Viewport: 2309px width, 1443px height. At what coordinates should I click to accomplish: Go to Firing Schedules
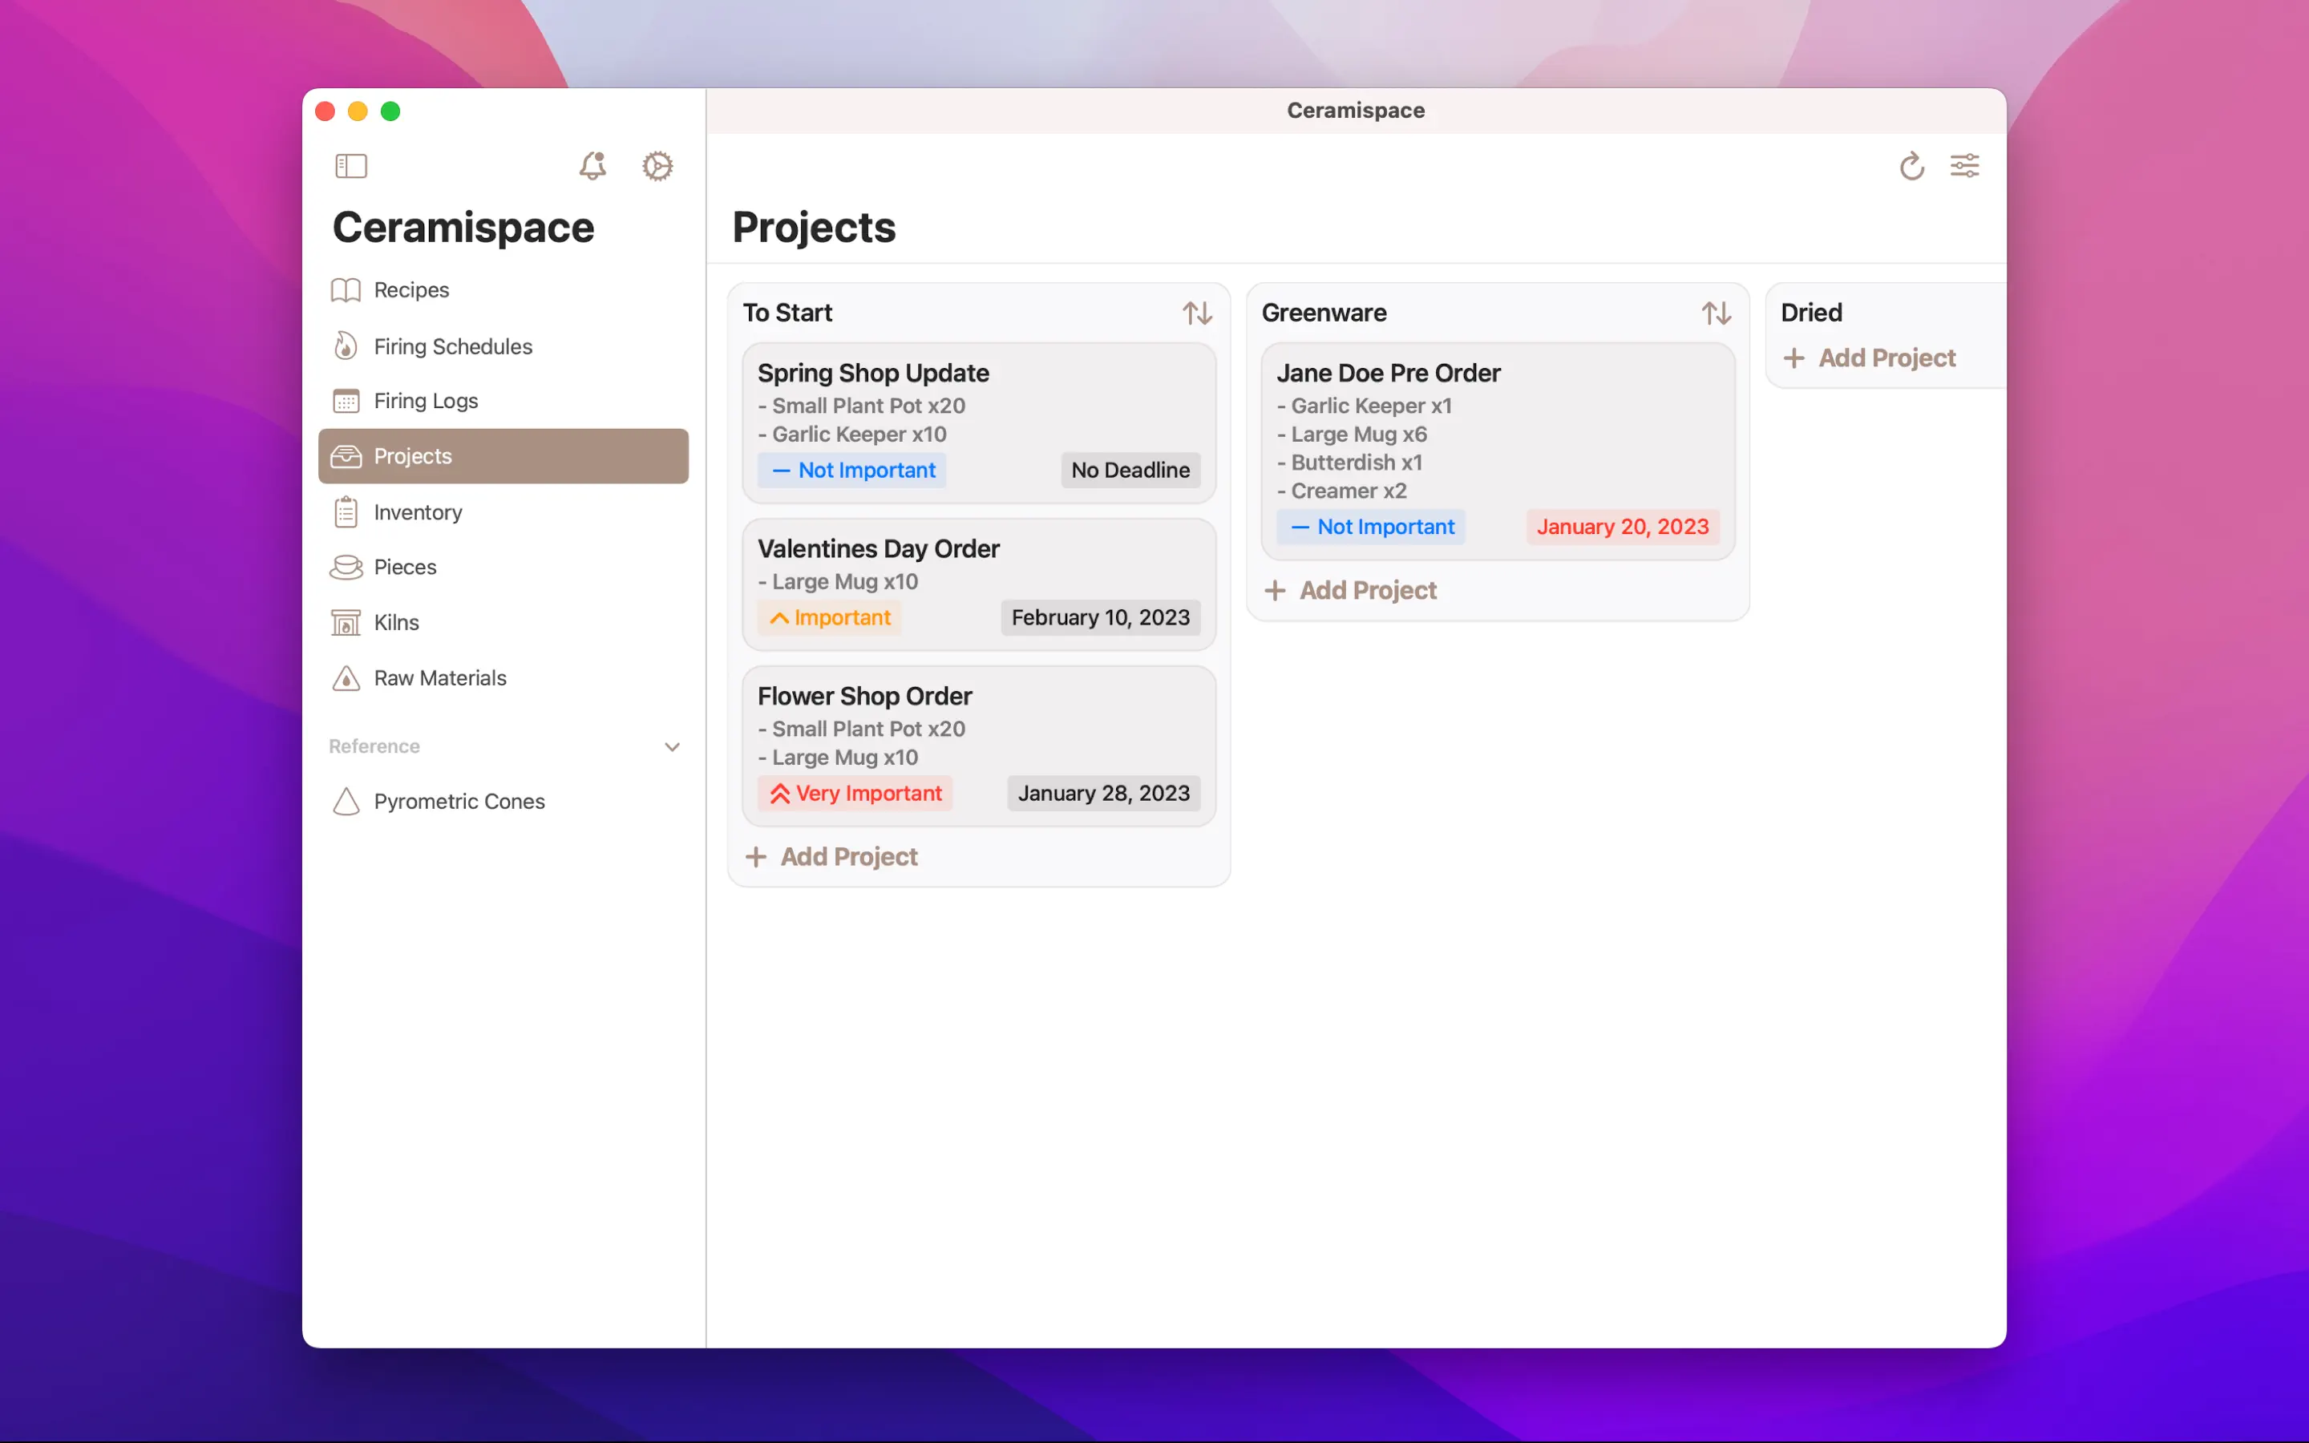pos(452,346)
